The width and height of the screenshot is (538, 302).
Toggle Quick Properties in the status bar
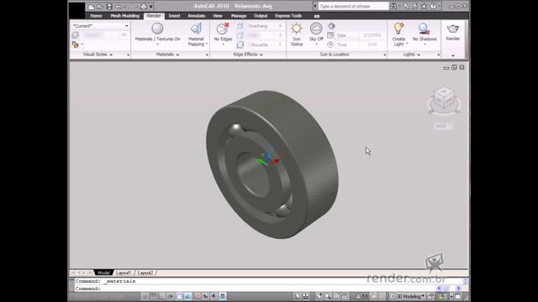coord(222,296)
